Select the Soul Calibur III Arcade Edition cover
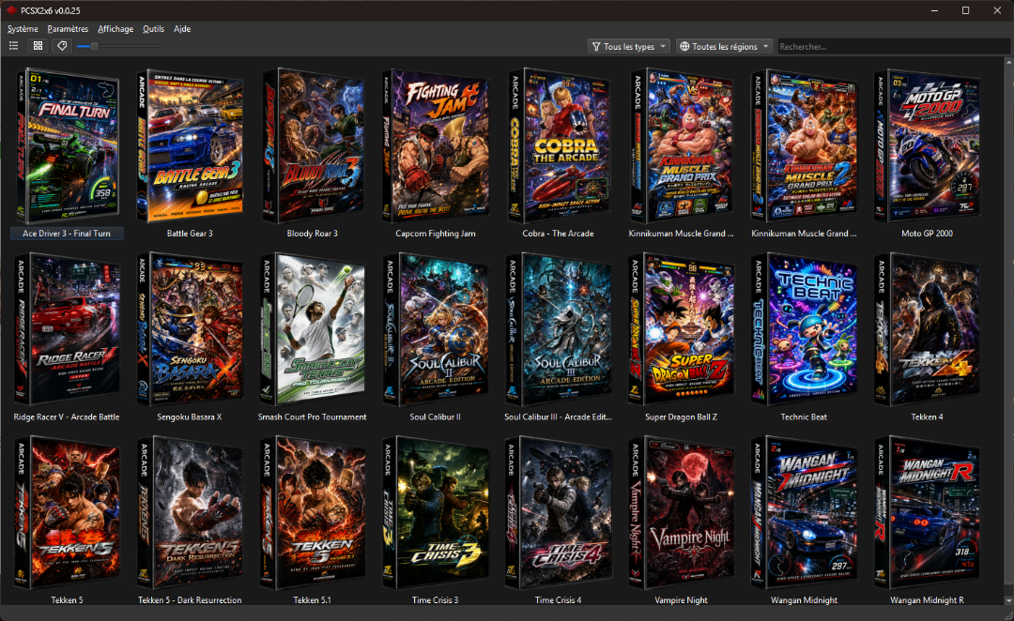The width and height of the screenshot is (1014, 621). click(558, 329)
